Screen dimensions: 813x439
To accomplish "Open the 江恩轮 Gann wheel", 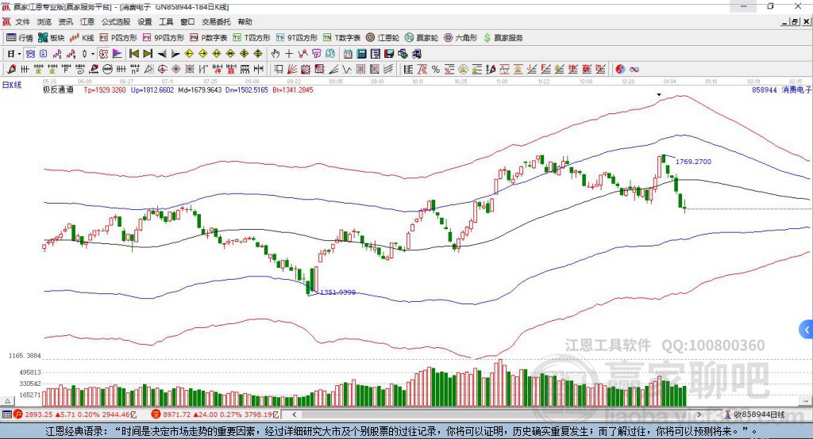I will (383, 38).
